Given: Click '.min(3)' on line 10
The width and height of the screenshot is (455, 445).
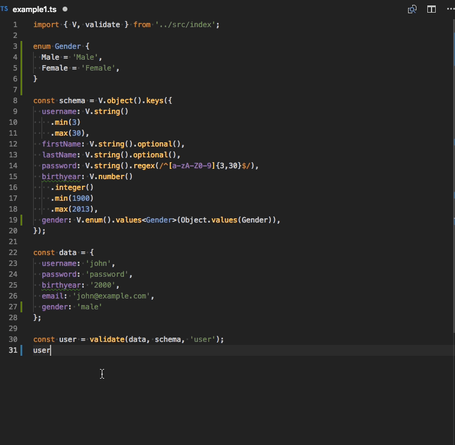Looking at the screenshot, I should 65,122.
